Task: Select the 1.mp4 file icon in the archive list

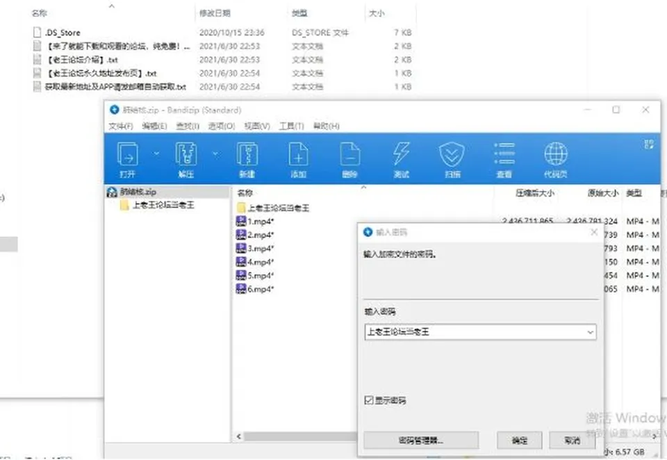Action: pyautogui.click(x=241, y=221)
